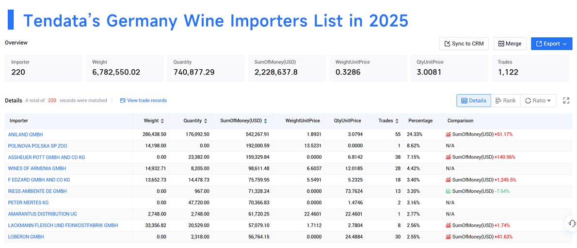Viewport: 577px width, 248px height.
Task: Click comparison chart icon in LACKMANN row
Action: pyautogui.click(x=448, y=226)
